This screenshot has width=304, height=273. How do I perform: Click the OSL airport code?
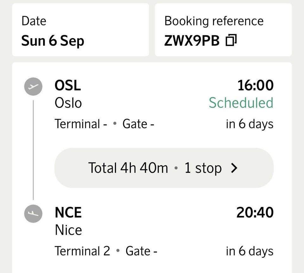pos(68,85)
